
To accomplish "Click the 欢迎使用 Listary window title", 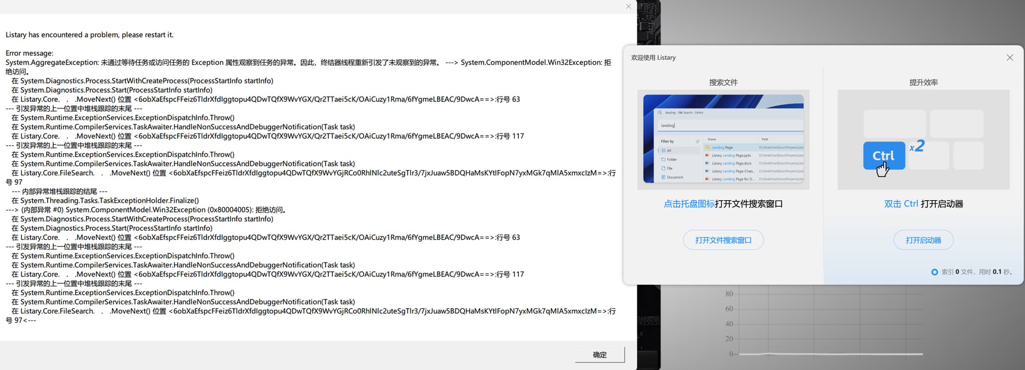I will pyautogui.click(x=653, y=58).
